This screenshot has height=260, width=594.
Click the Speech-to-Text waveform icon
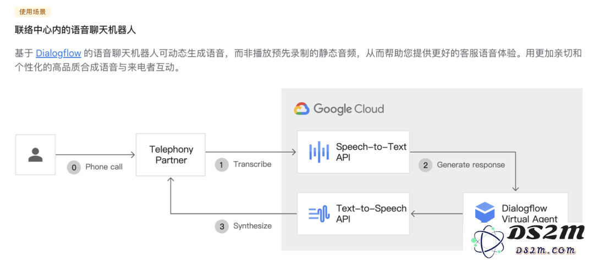coord(318,152)
